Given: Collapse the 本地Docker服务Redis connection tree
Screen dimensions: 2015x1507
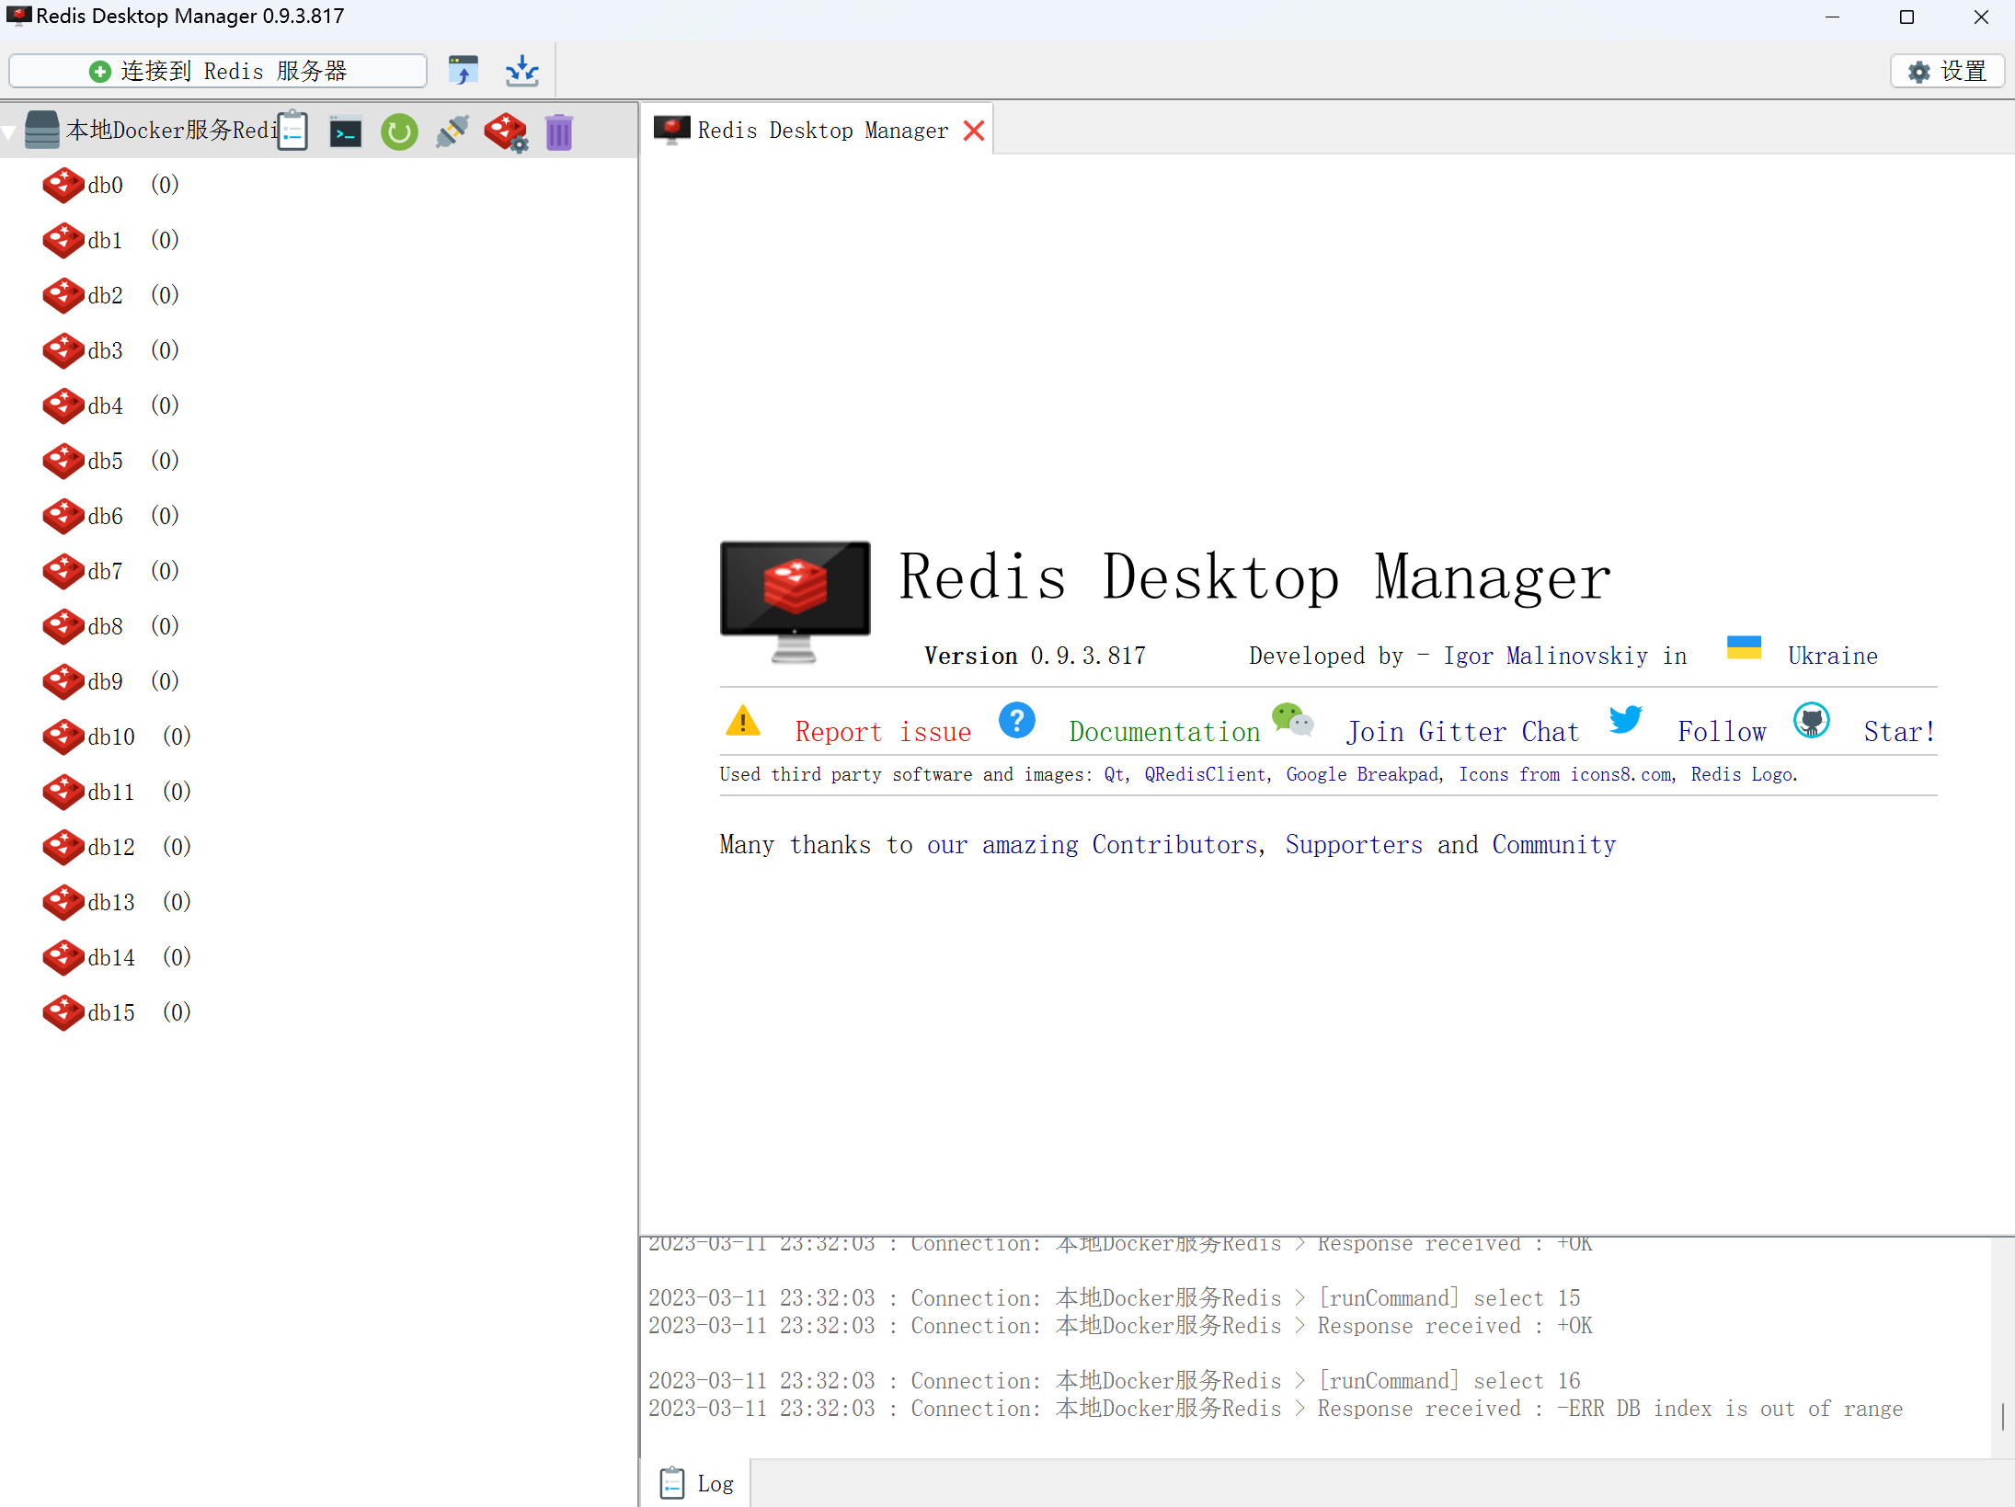Looking at the screenshot, I should [9, 132].
